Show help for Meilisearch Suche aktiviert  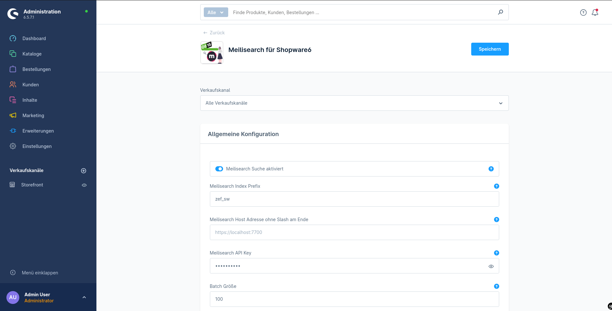(x=491, y=169)
